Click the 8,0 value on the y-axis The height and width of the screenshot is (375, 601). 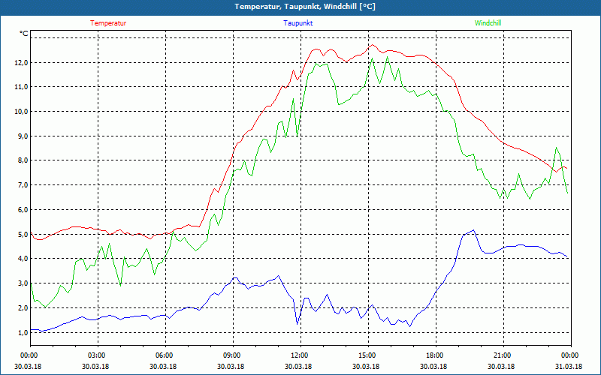[20, 160]
